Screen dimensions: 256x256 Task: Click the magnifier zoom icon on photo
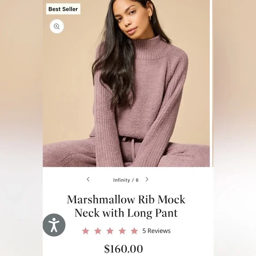point(56,26)
